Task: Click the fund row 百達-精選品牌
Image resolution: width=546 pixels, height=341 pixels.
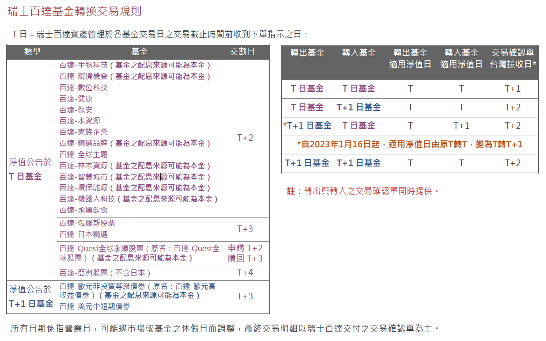Action: [x=135, y=144]
